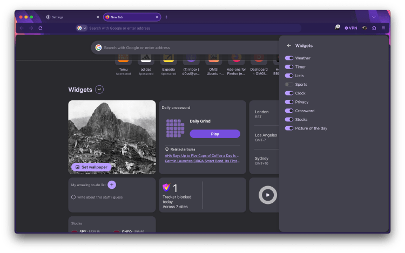
Task: Toggle the Crossword widget switch
Action: (289, 111)
